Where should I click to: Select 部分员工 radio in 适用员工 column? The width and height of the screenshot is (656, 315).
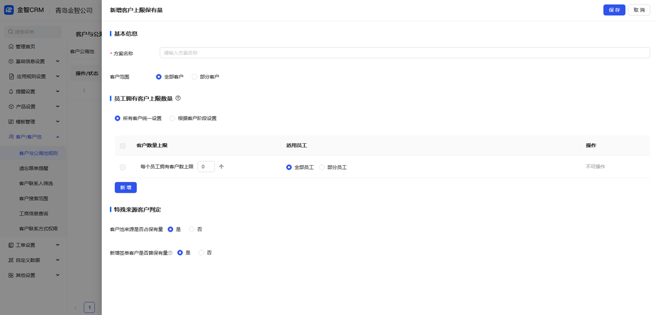pos(322,167)
